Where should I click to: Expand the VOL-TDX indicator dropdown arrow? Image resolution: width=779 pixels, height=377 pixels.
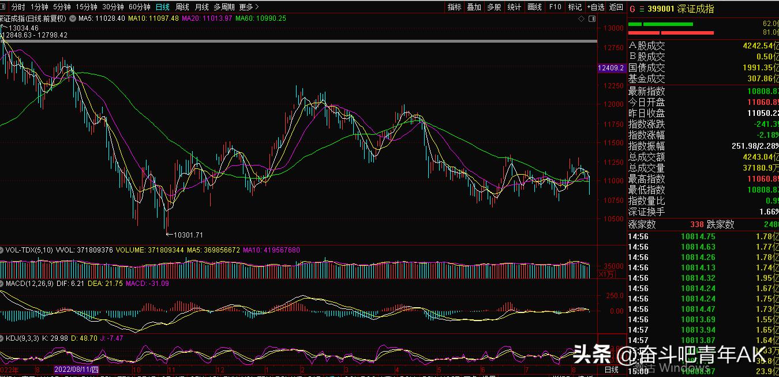(x=2, y=250)
